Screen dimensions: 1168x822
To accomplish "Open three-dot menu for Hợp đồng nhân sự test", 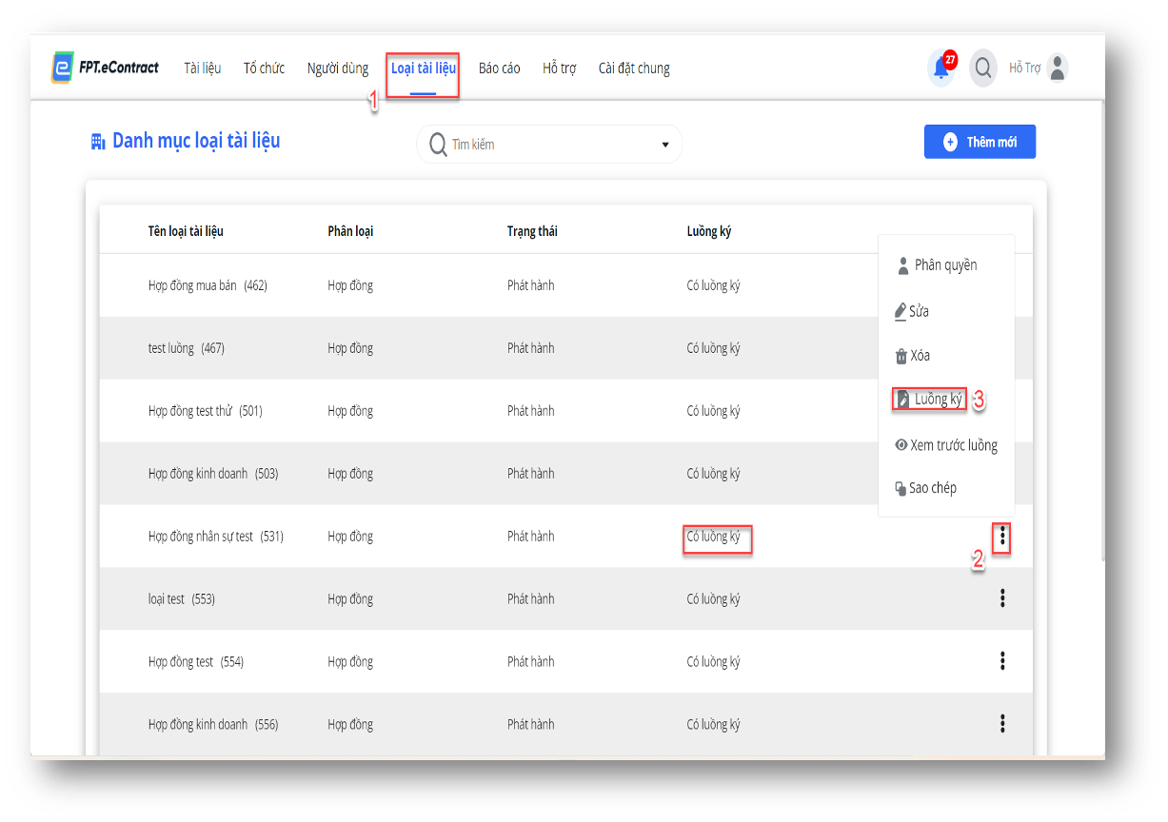I will [1002, 537].
